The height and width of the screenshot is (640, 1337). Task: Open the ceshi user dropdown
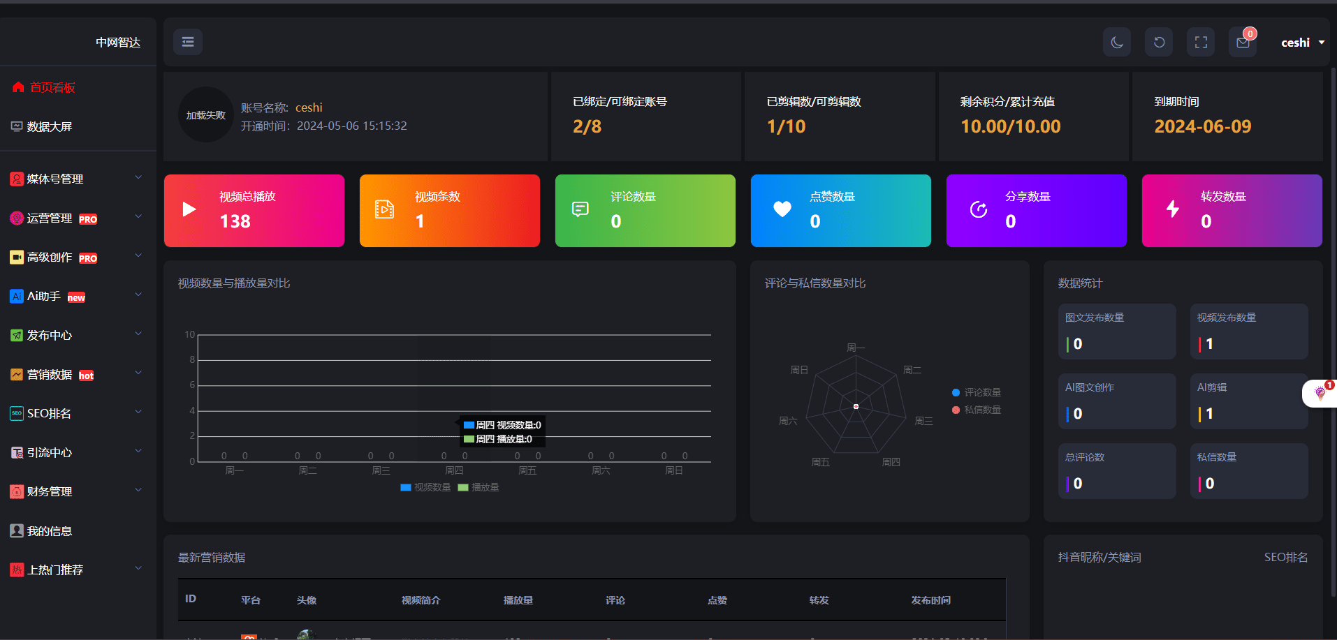(1302, 43)
